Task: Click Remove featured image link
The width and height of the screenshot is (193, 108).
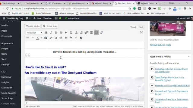Action: click(160, 45)
